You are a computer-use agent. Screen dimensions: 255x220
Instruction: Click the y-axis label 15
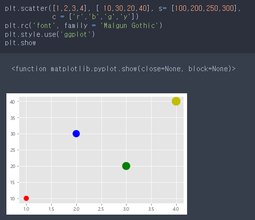click(12, 182)
